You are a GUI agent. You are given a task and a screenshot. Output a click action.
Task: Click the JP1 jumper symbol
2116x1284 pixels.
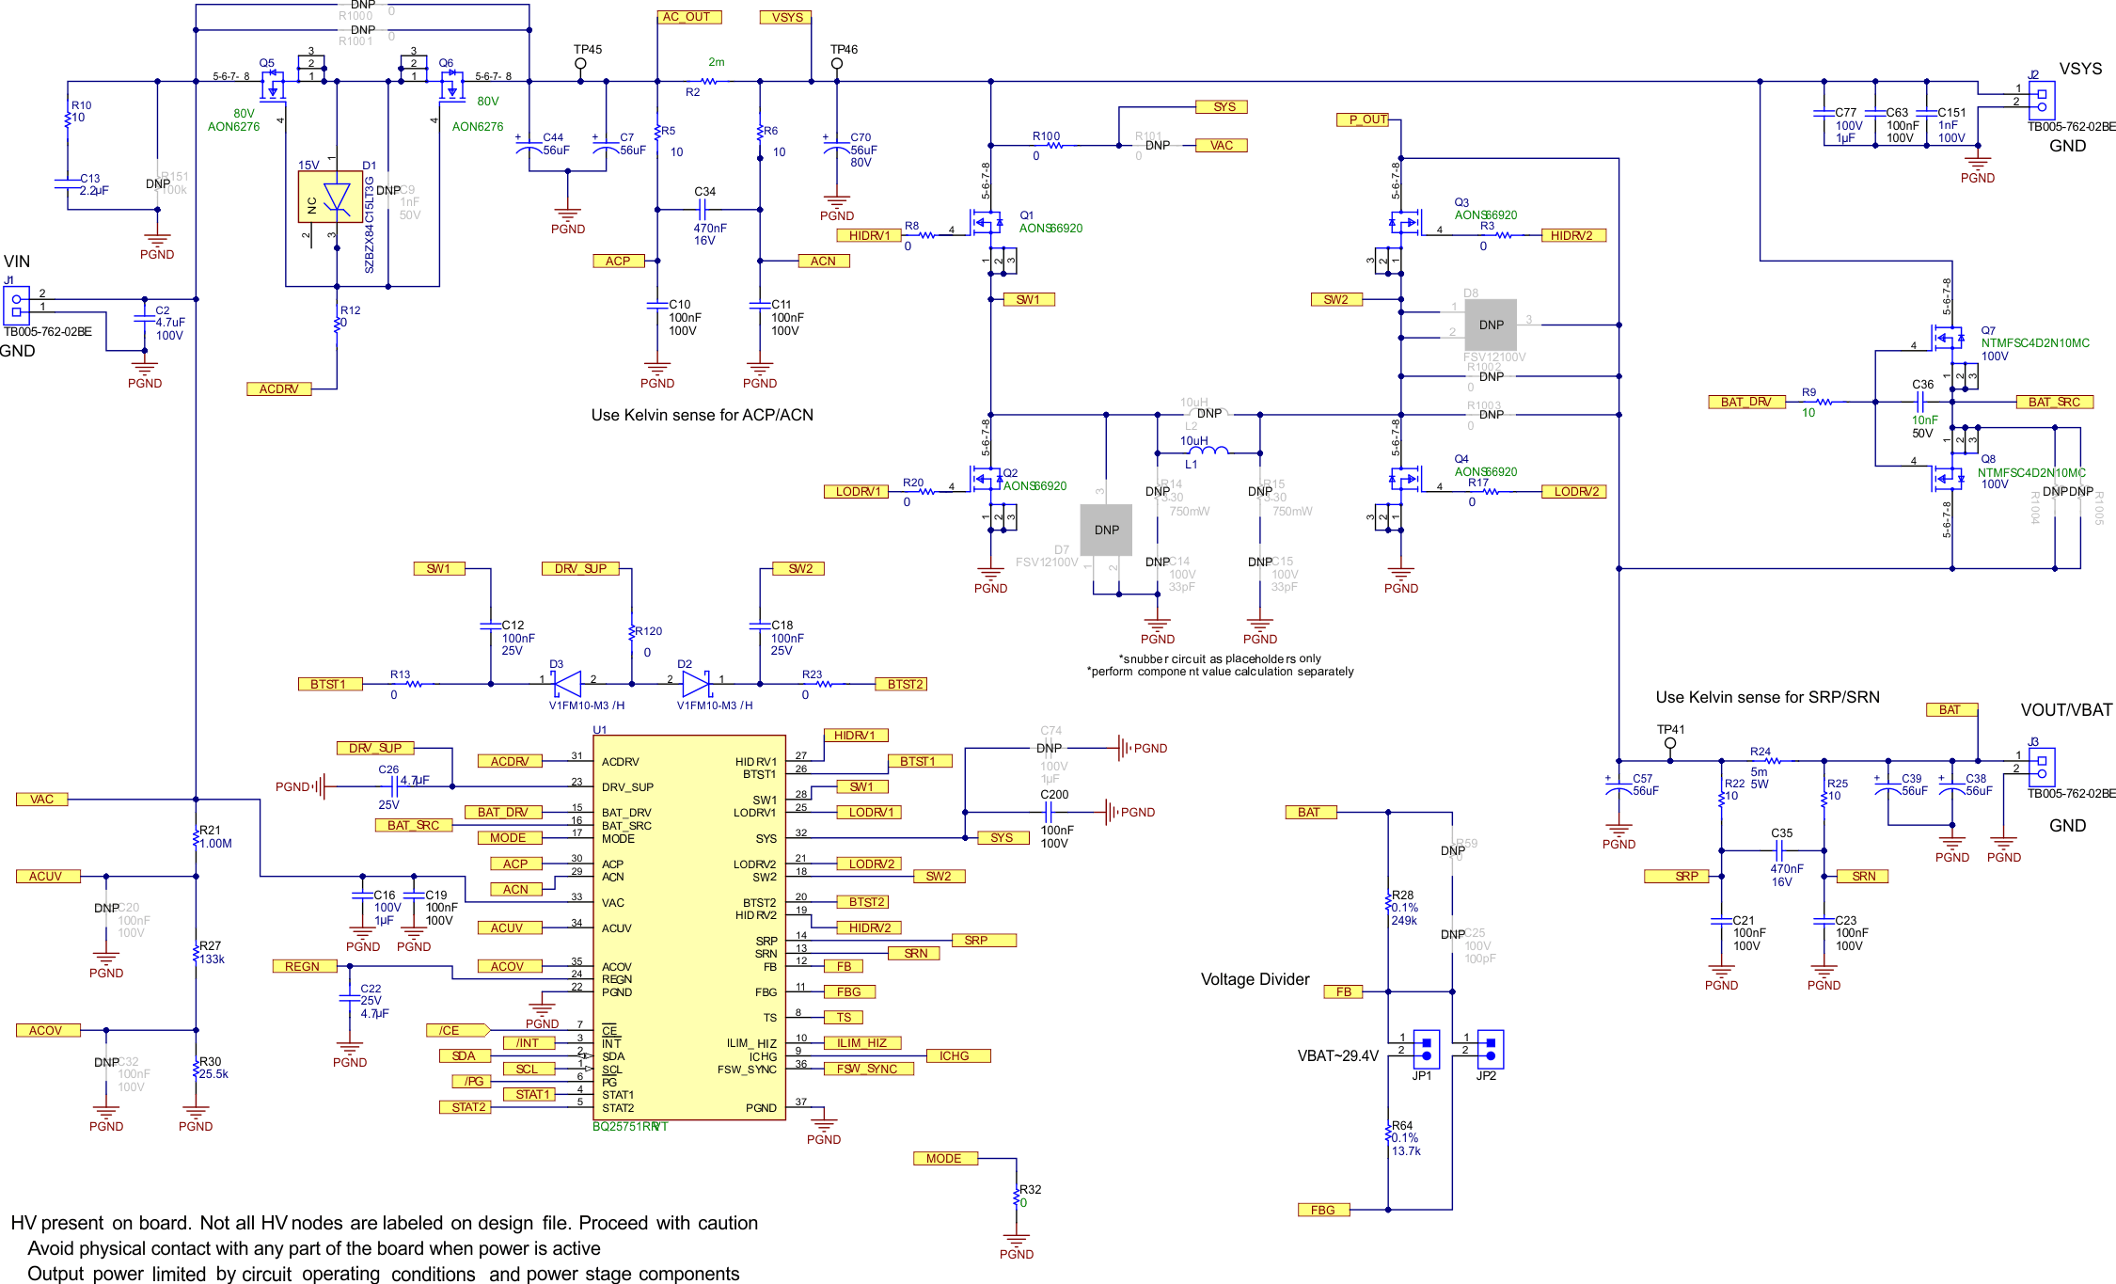(x=1426, y=1049)
